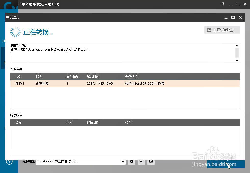Click the 状态 column header
Viewport: 250px width, 173px height.
pos(39,77)
